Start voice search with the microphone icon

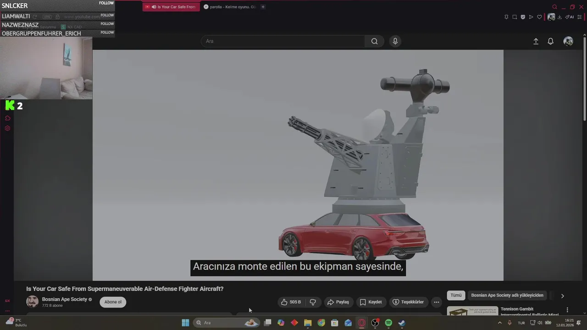395,41
